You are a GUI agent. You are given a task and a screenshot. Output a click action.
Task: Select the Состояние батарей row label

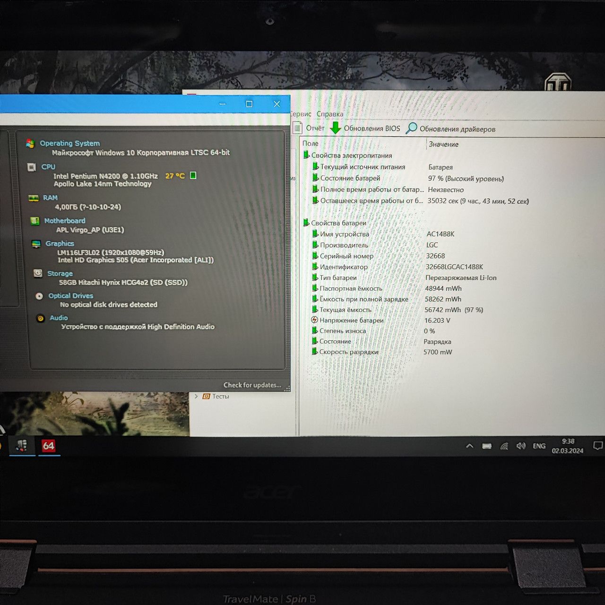pyautogui.click(x=350, y=178)
